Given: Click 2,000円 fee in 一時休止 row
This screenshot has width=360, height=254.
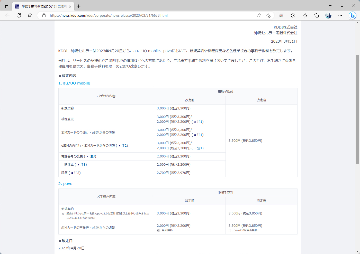Looking at the screenshot, I should [174, 165].
